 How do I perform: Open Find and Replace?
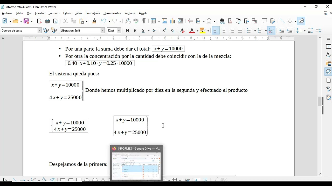(x=128, y=21)
